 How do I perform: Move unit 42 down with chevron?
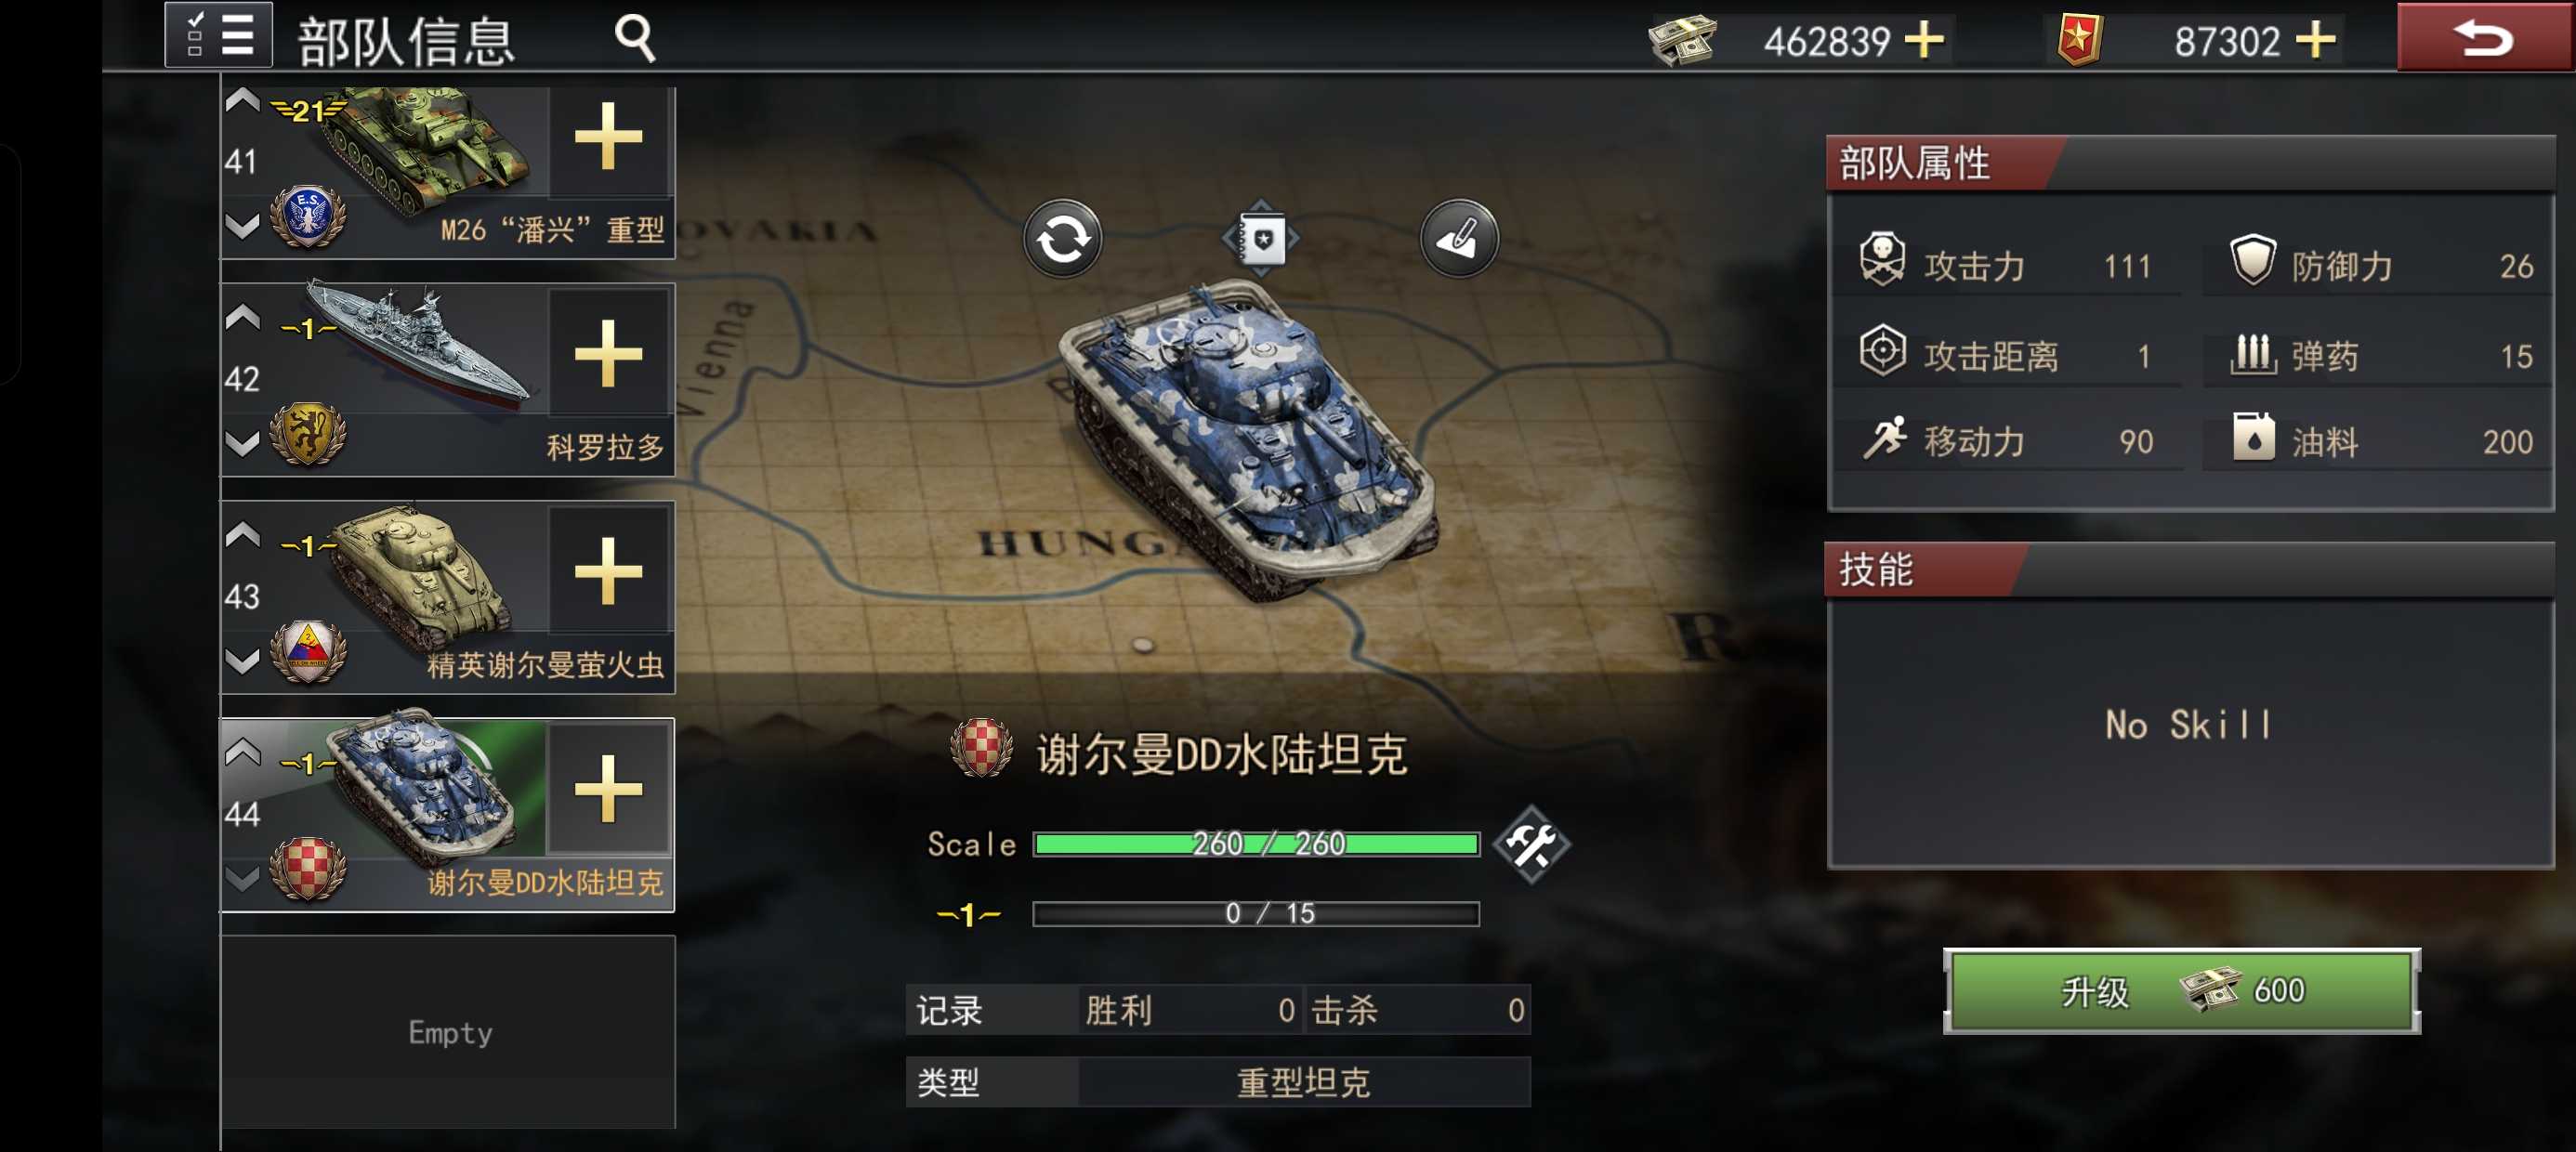(x=242, y=443)
